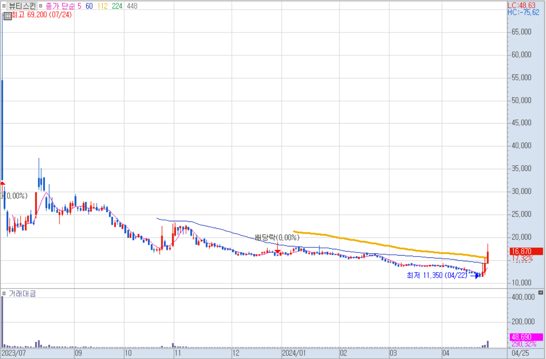
Task: Click the 2023/07 date axis label
Action: coord(14,354)
